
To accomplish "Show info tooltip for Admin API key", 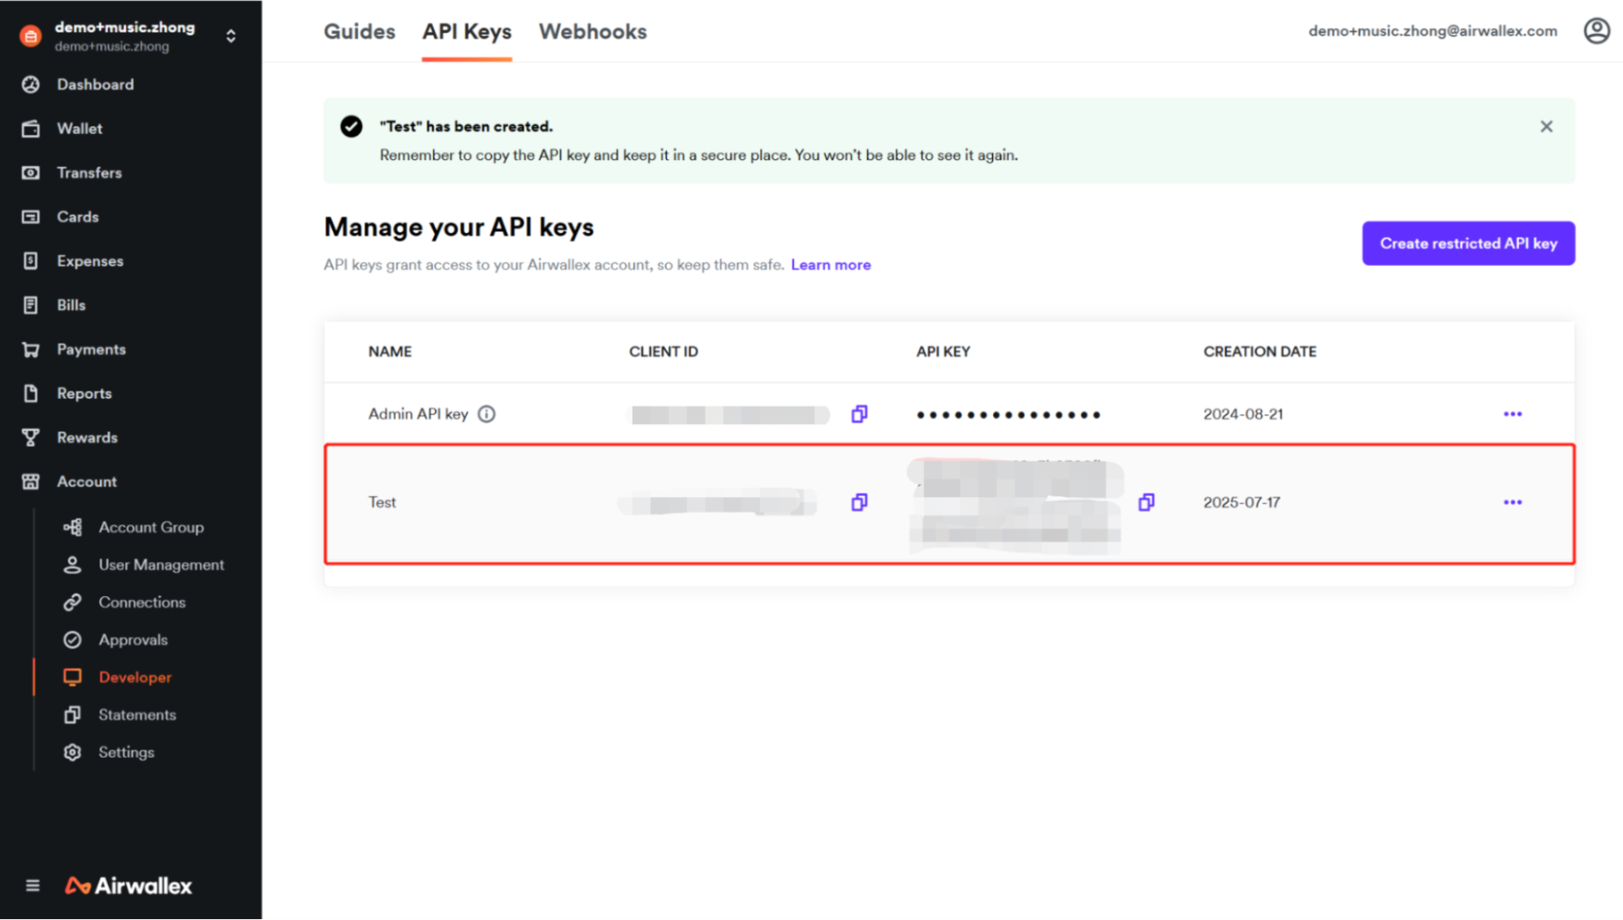I will pos(486,414).
